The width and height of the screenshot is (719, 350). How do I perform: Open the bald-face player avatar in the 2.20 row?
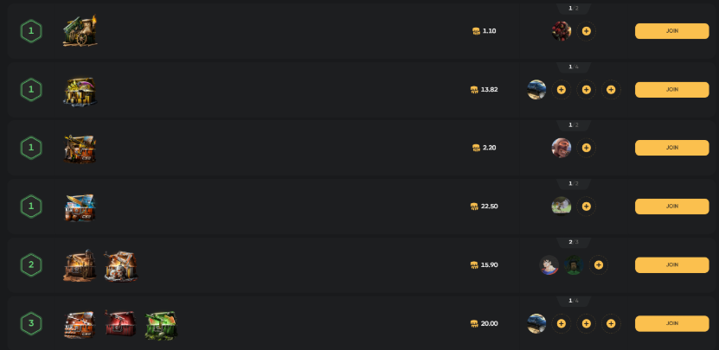click(562, 148)
